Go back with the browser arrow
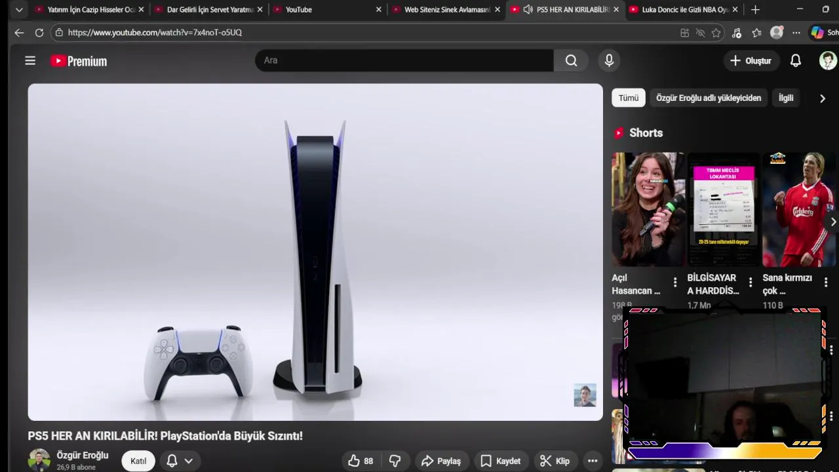This screenshot has width=839, height=472. pyautogui.click(x=19, y=32)
